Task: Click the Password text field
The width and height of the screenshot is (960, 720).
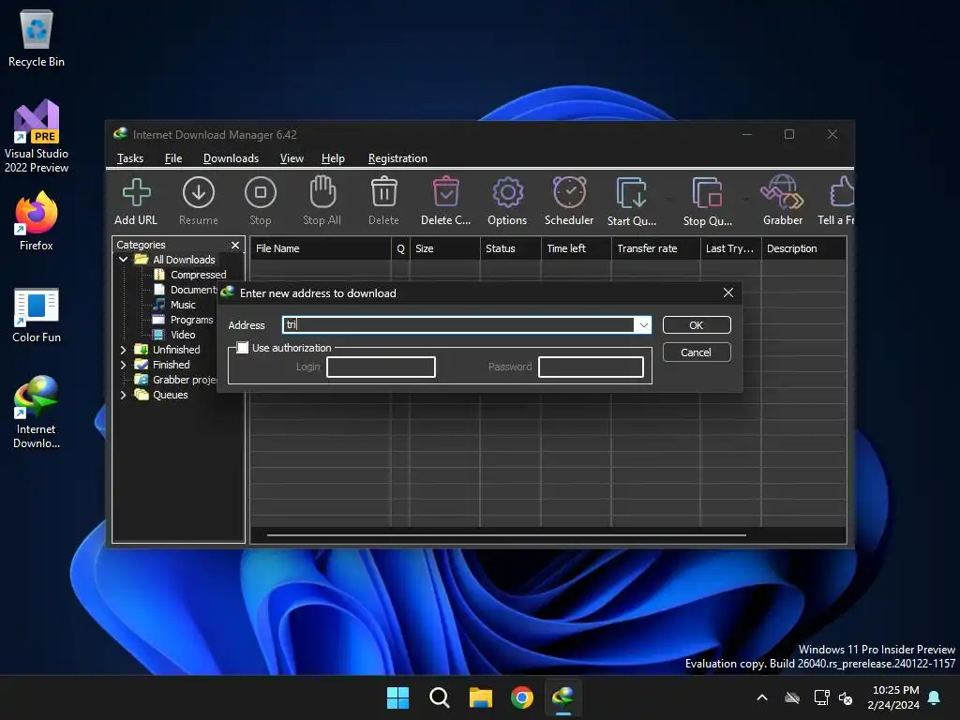Action: (x=591, y=367)
